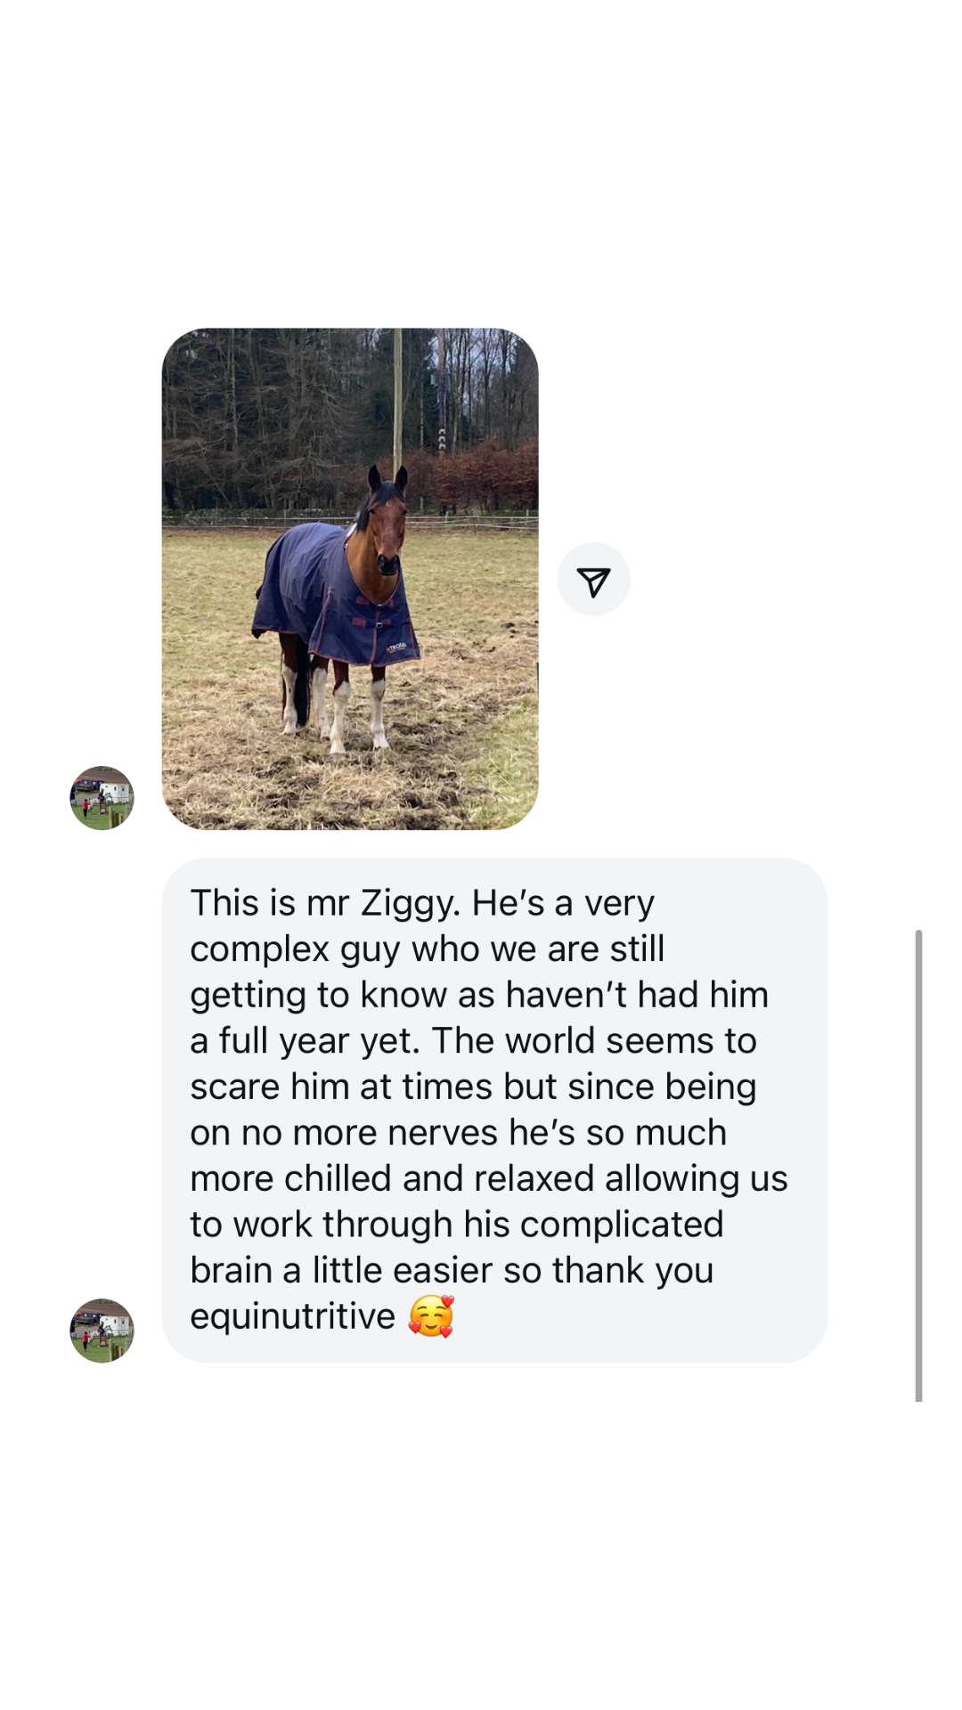
Task: Click the vertical scrollbar on right edge
Action: 918,1165
